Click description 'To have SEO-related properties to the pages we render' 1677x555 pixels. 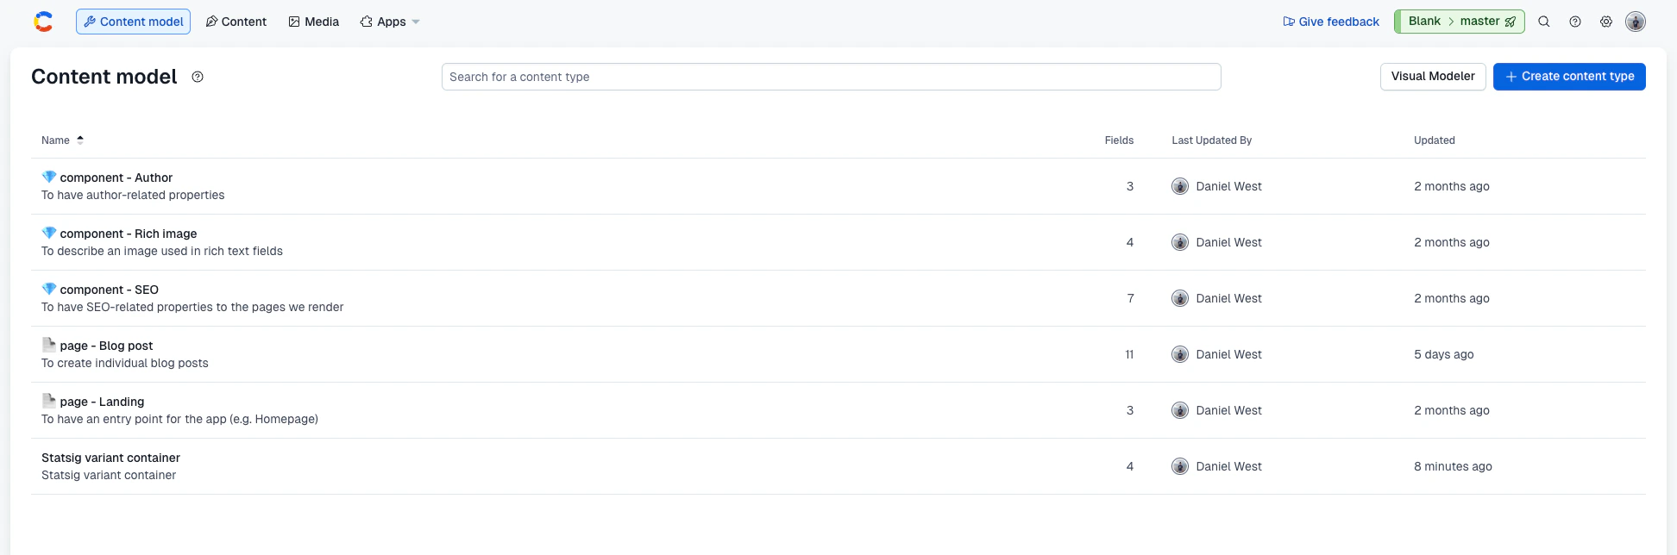[x=192, y=308]
